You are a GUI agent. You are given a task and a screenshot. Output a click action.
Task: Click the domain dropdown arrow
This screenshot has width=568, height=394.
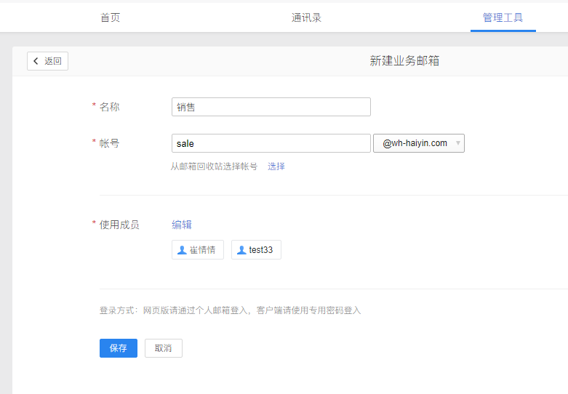(457, 143)
